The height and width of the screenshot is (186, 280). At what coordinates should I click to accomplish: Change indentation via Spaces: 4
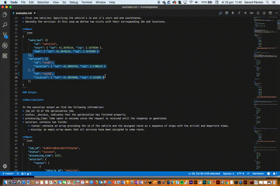click(228, 174)
